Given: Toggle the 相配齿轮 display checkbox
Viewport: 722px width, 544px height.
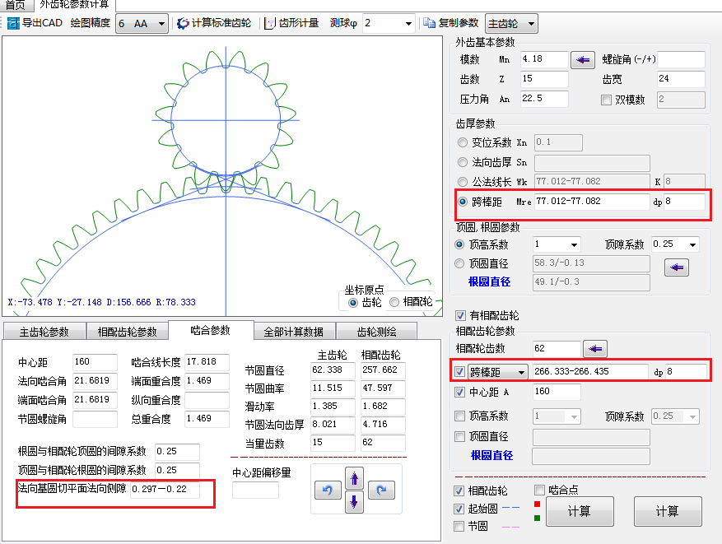Looking at the screenshot, I should point(459,491).
